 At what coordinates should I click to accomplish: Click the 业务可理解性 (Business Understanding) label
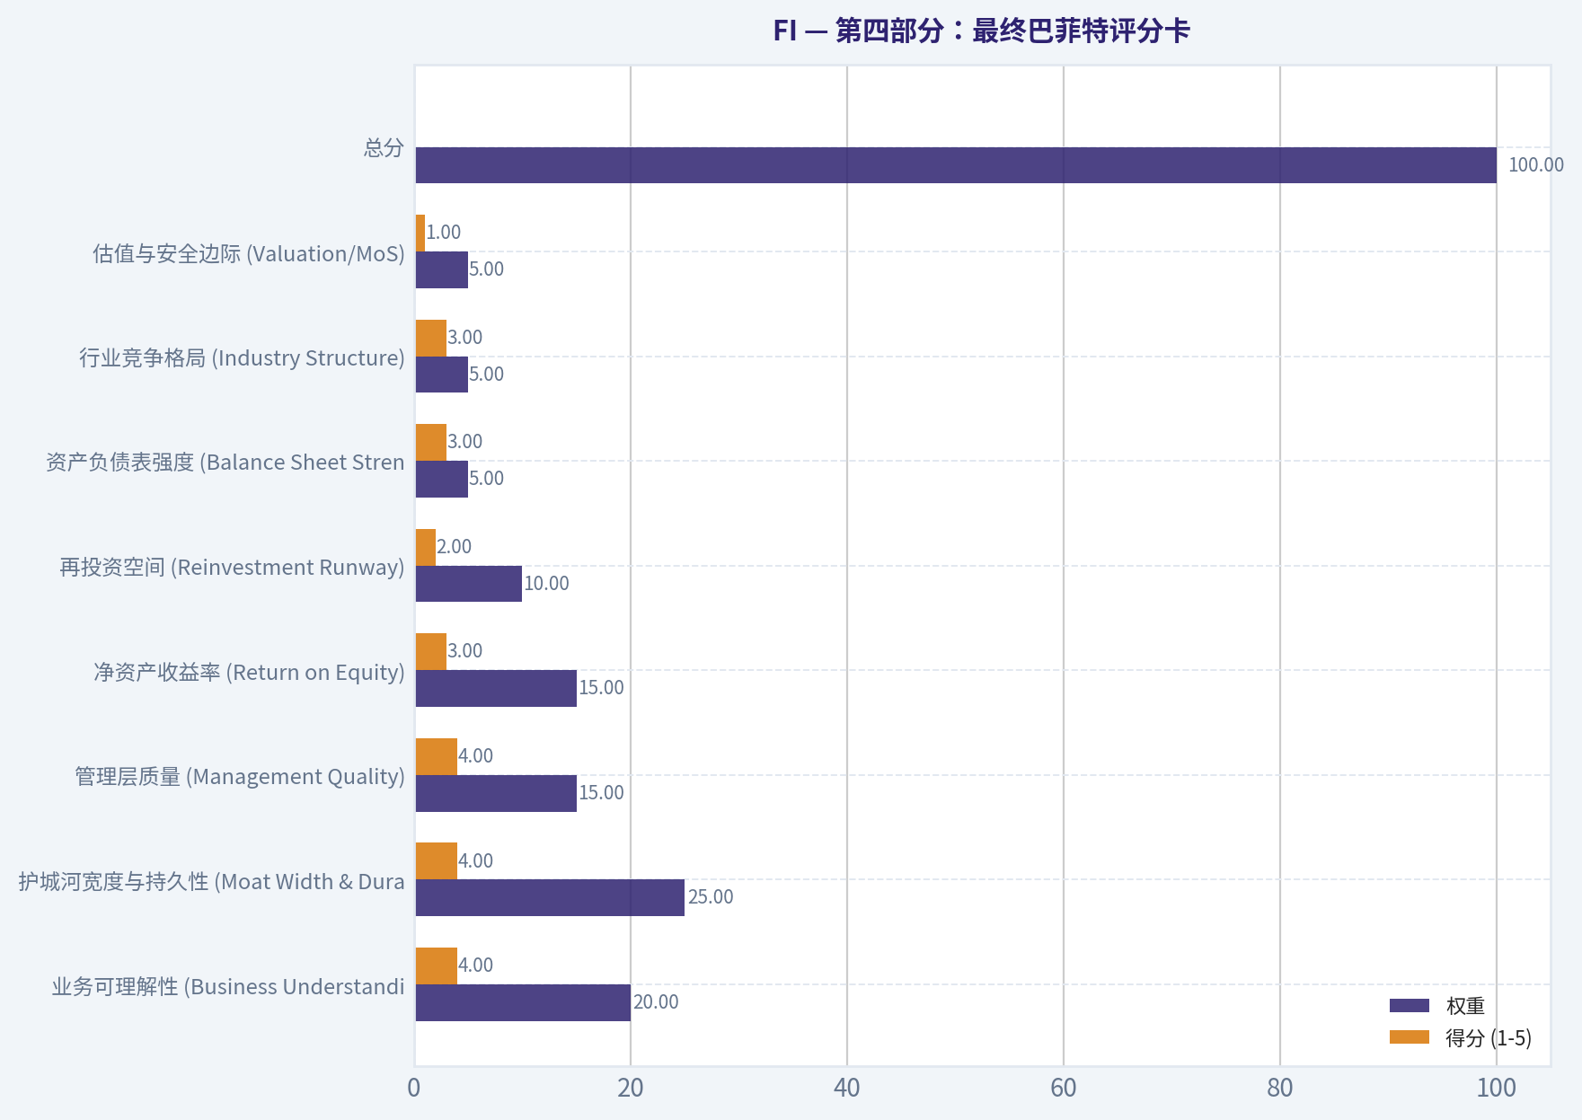coord(228,986)
